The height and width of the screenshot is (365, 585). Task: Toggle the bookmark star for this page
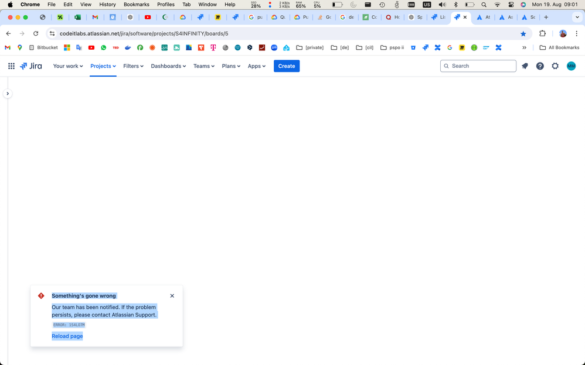click(523, 33)
